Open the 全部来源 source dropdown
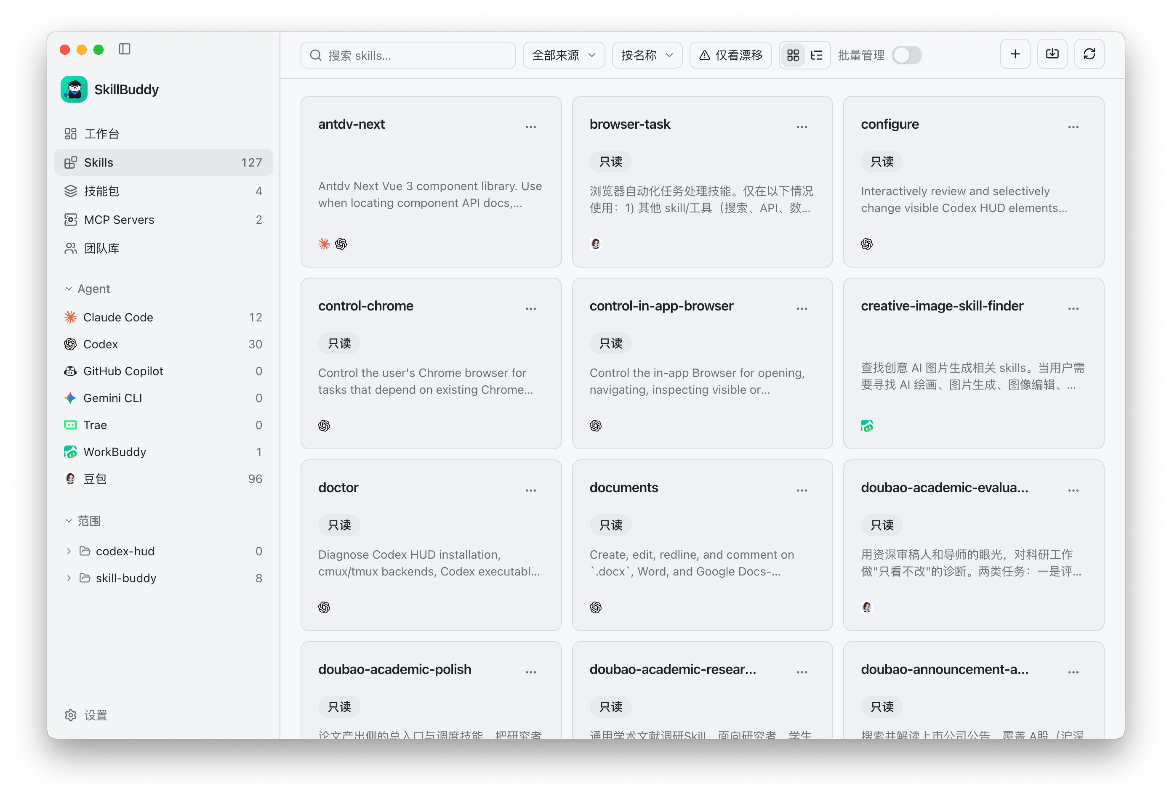The height and width of the screenshot is (801, 1172). tap(564, 55)
